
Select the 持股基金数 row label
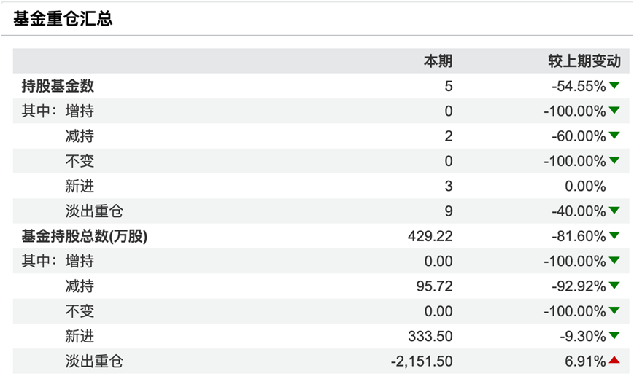click(58, 86)
